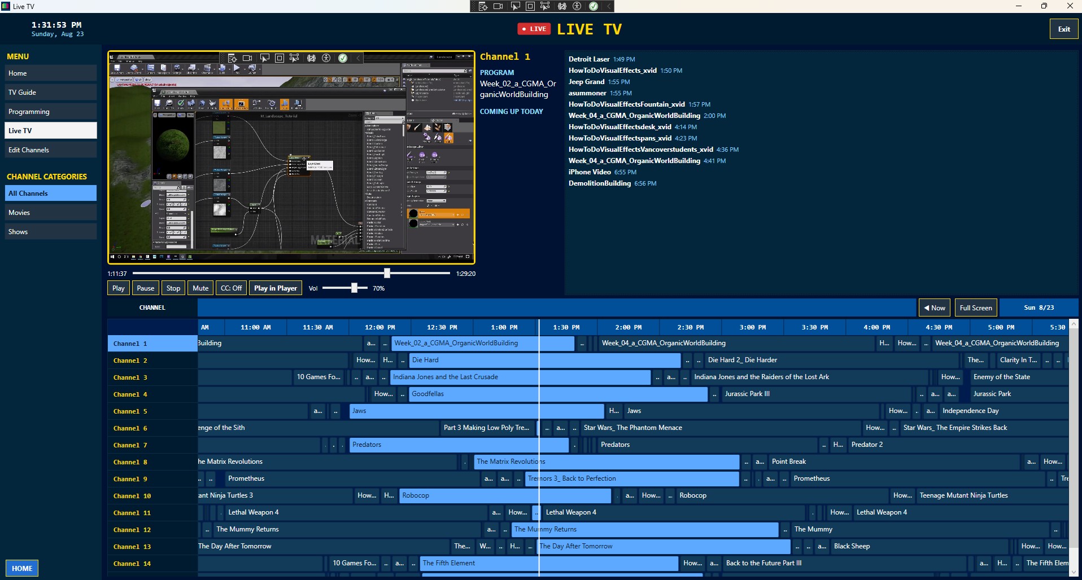Viewport: 1082px width, 580px height.
Task: Toggle Display Layout Adorners icon
Action: [x=530, y=6]
